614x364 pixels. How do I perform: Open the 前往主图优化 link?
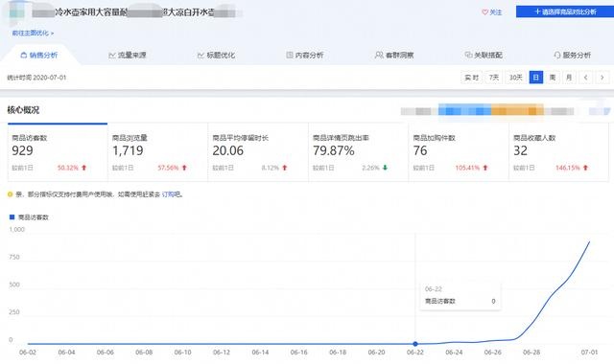pyautogui.click(x=33, y=34)
